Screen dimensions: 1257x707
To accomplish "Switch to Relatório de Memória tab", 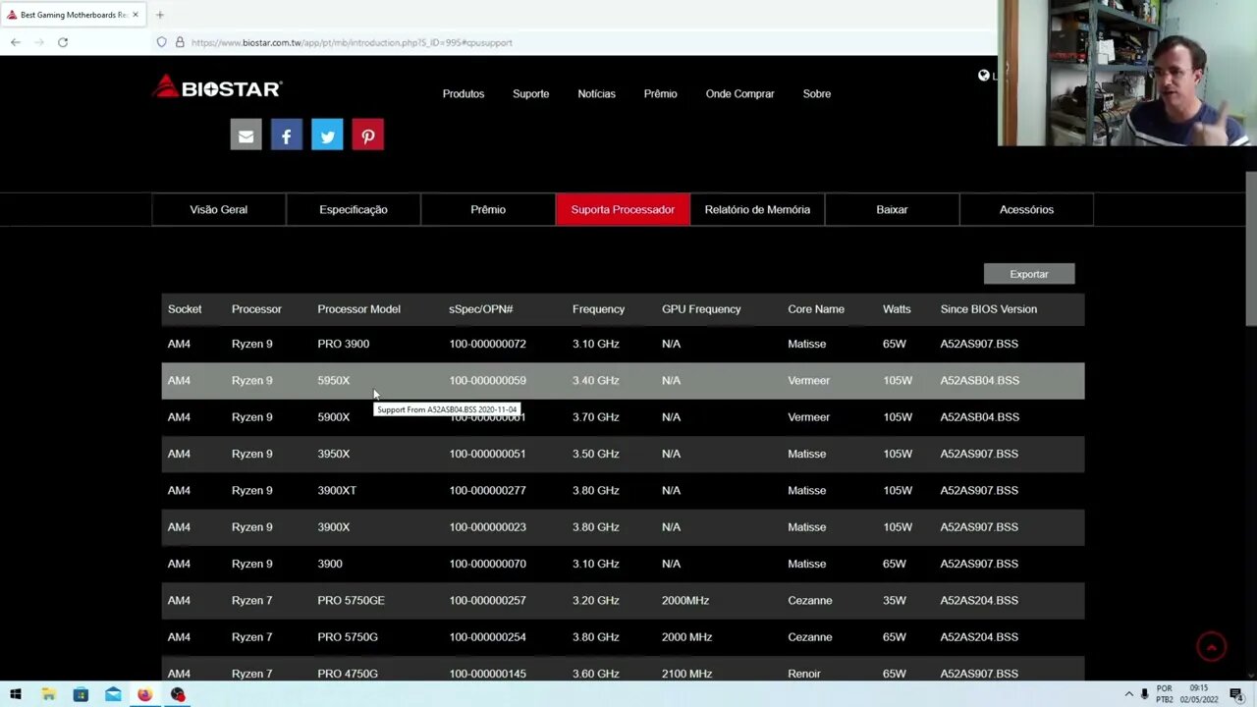I will [x=757, y=209].
